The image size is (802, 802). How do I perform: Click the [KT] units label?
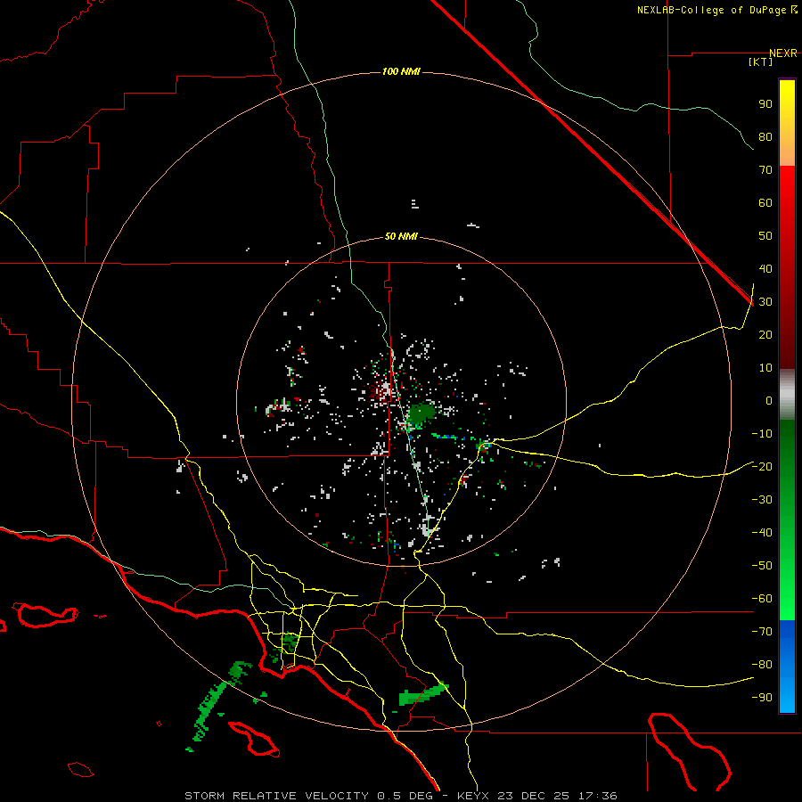761,61
